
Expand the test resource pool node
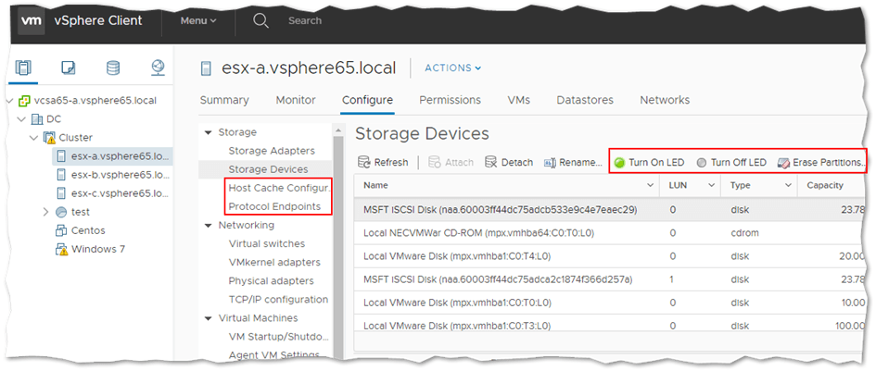point(47,212)
